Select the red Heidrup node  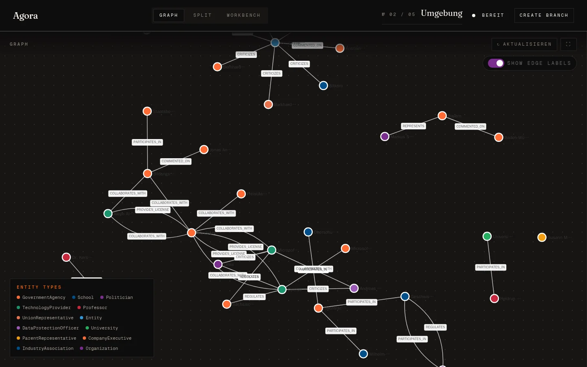[494, 298]
